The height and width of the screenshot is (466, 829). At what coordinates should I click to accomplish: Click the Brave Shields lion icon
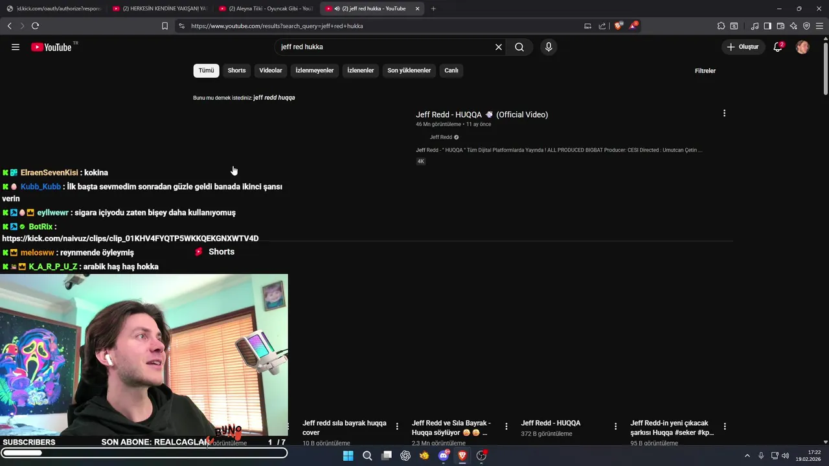(618, 26)
